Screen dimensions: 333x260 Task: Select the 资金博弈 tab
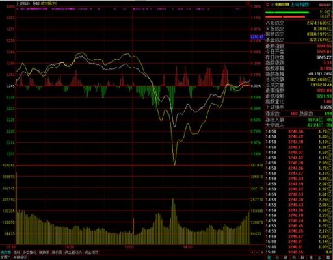(x=91, y=253)
